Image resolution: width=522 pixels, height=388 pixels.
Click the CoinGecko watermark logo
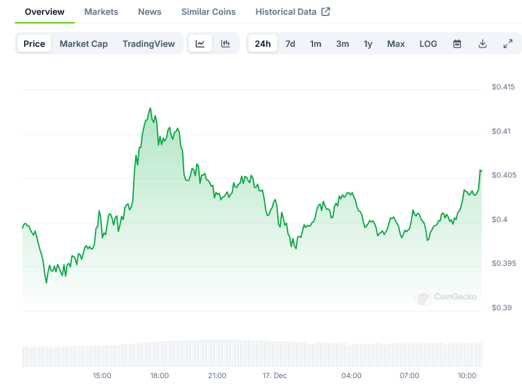point(446,297)
